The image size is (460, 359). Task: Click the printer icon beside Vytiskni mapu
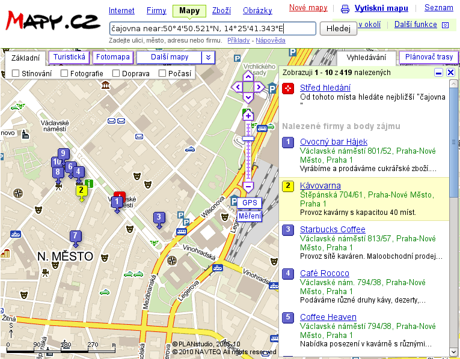(345, 9)
